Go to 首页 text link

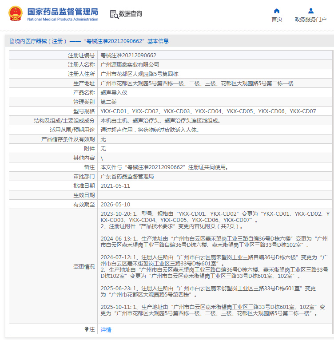(x=277, y=20)
